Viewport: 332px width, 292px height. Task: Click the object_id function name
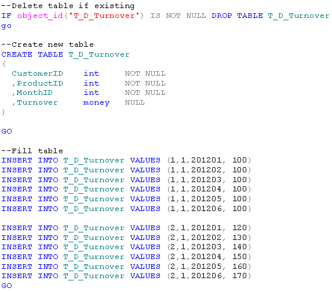(40, 16)
